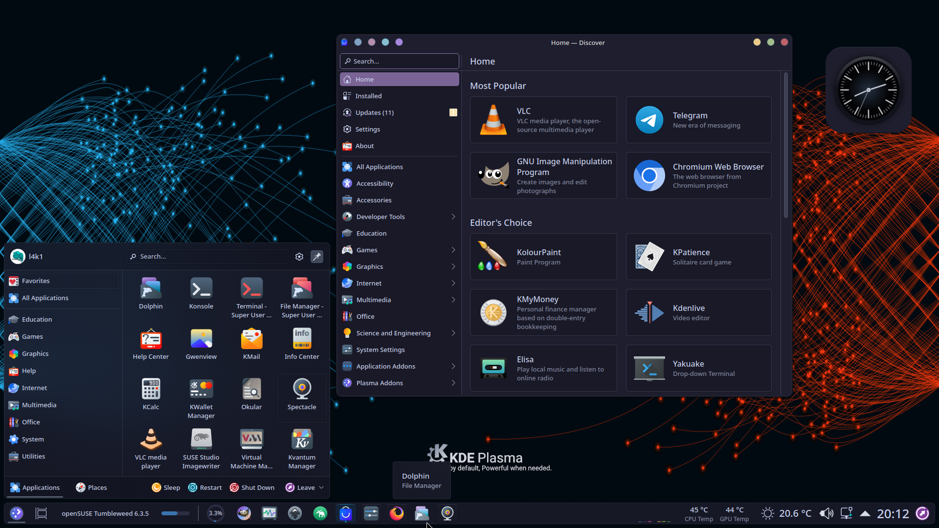Open File Manager - Super User

point(302,298)
